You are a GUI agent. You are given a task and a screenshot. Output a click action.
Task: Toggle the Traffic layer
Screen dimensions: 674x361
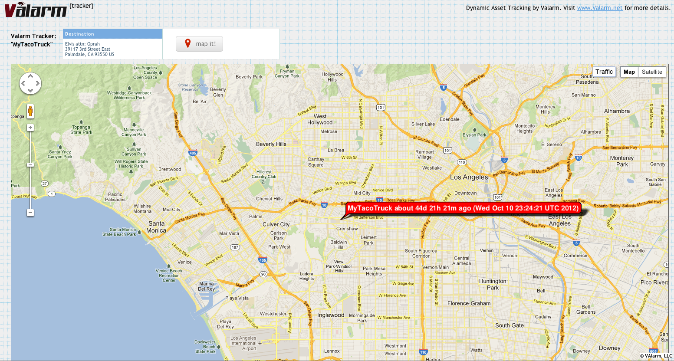point(604,72)
